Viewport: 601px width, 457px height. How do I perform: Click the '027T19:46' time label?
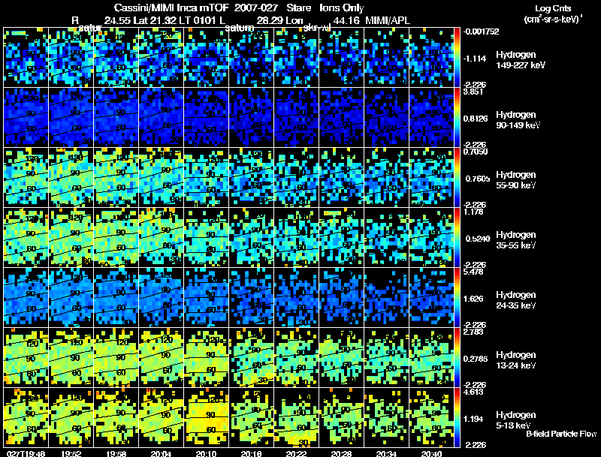click(26, 454)
